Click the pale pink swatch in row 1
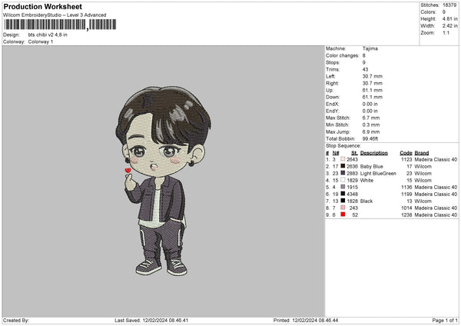This screenshot has height=326, width=461. (x=343, y=159)
